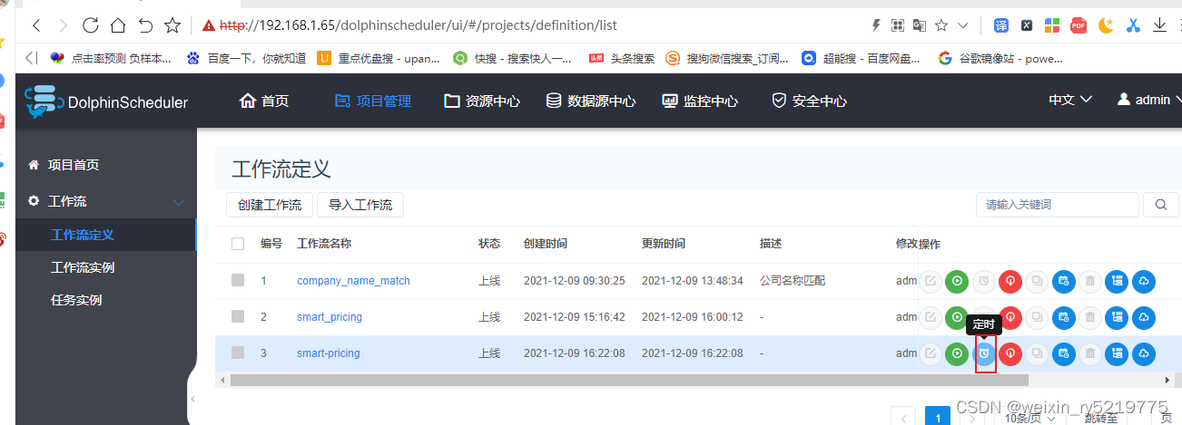Export smart-pricing workflow via cloud icon
Screen dimensions: 1182x425
coord(1145,353)
